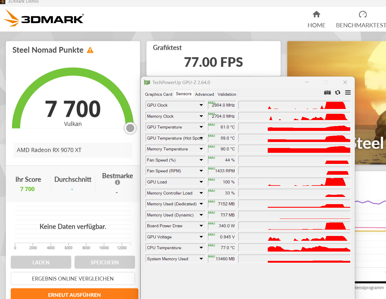Open BENCHMARKTESTS in 3DMark navigation
Image resolution: width=386 pixels, height=299 pixels.
pos(361,25)
